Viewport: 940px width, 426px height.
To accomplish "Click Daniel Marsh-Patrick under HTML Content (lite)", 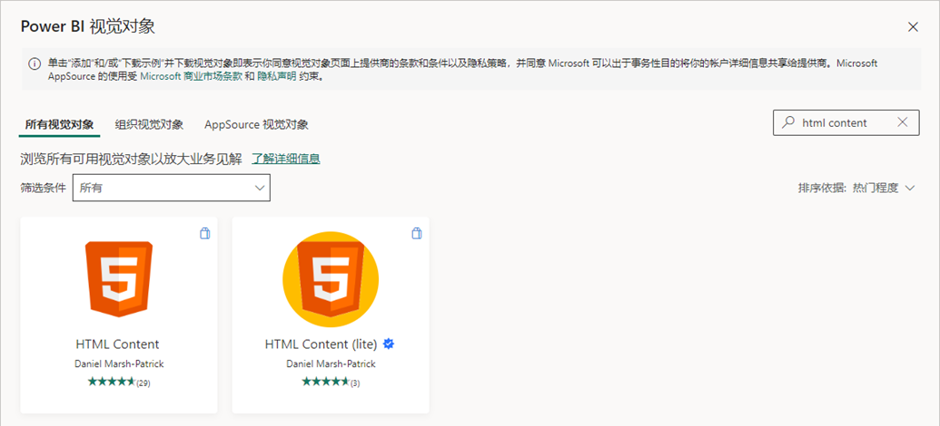I will coord(331,363).
